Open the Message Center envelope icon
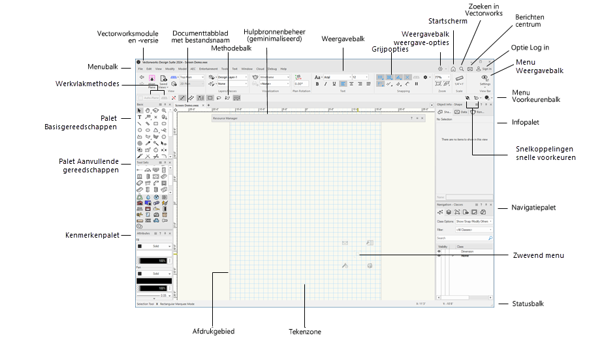 469,69
